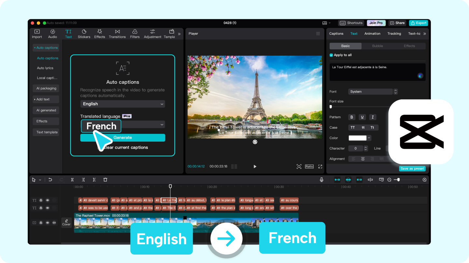
Task: Select the Bubble text style tab
Action: coord(377,46)
